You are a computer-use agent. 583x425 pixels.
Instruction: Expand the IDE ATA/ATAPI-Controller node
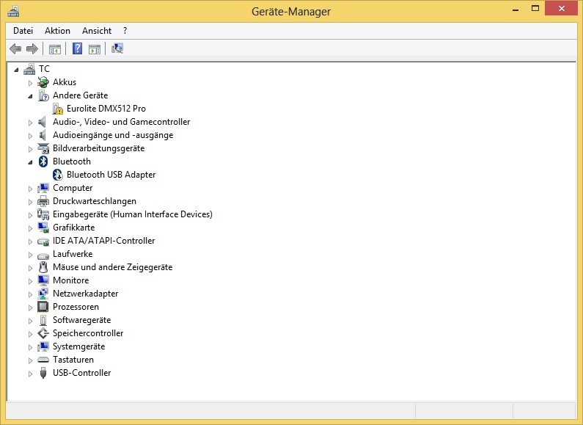click(31, 241)
